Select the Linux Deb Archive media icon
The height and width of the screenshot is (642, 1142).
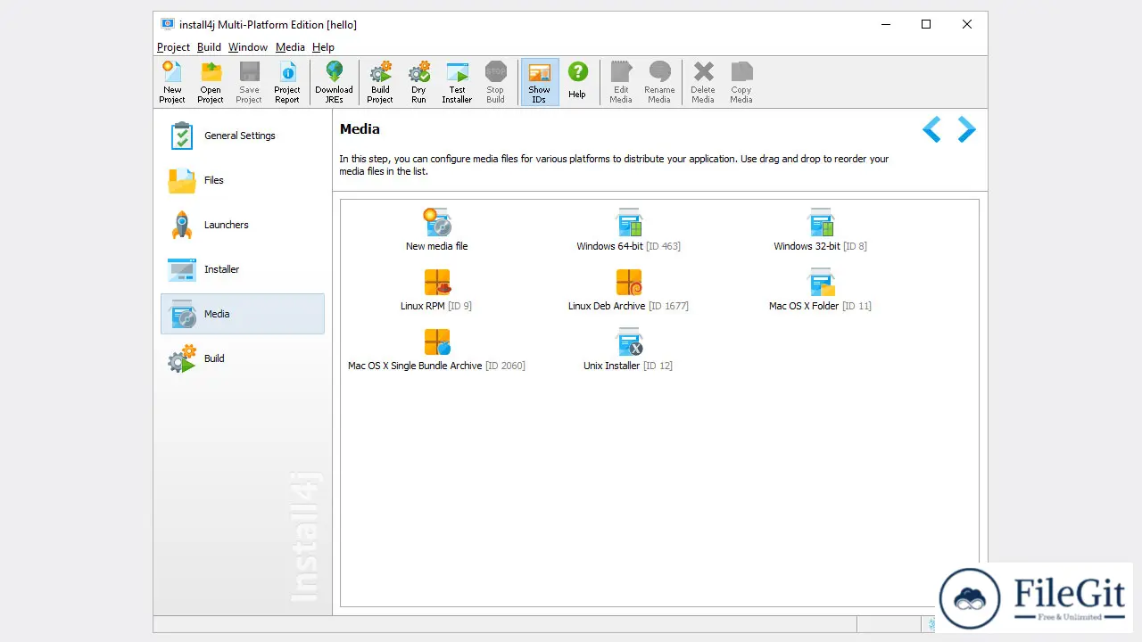(x=629, y=282)
